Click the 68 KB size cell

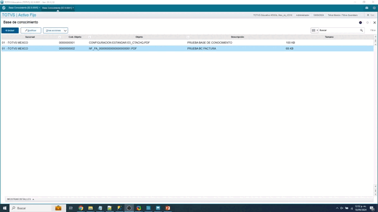pos(290,49)
